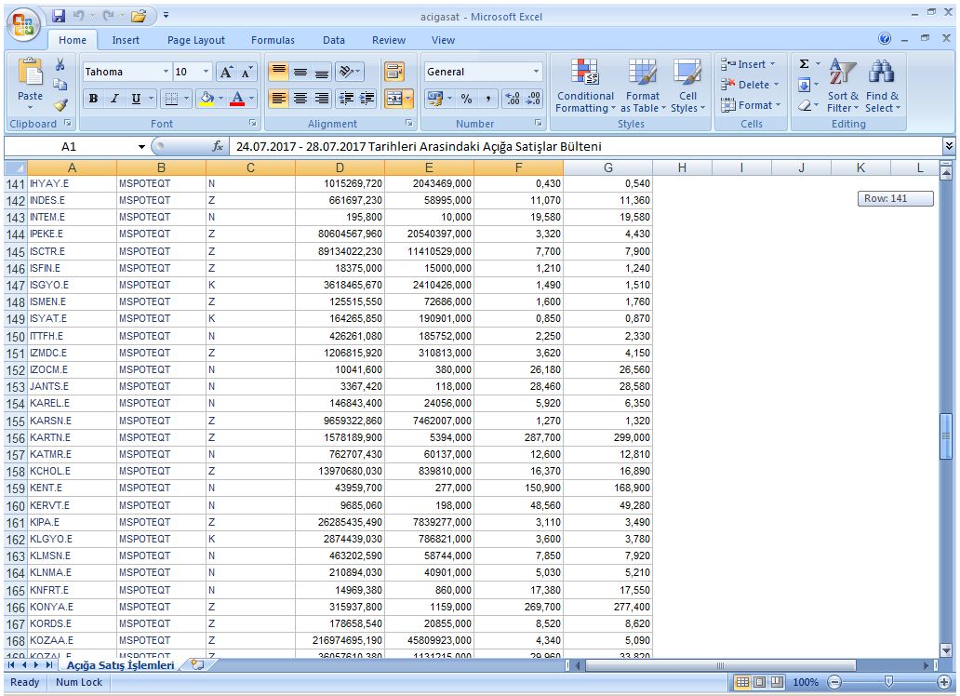Cut selection with the scissors icon

[60, 64]
